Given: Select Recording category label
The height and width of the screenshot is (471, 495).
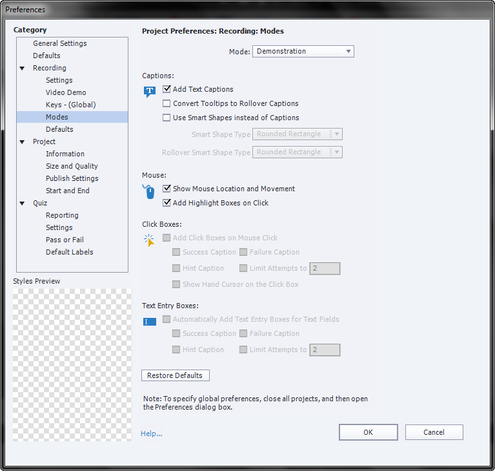Looking at the screenshot, I should point(50,68).
